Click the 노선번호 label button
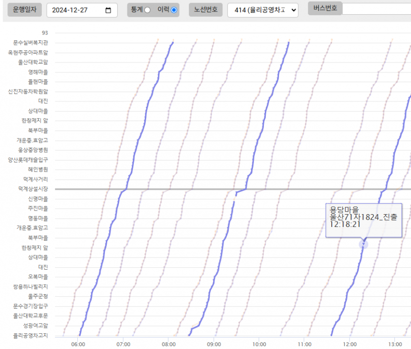 [206, 10]
